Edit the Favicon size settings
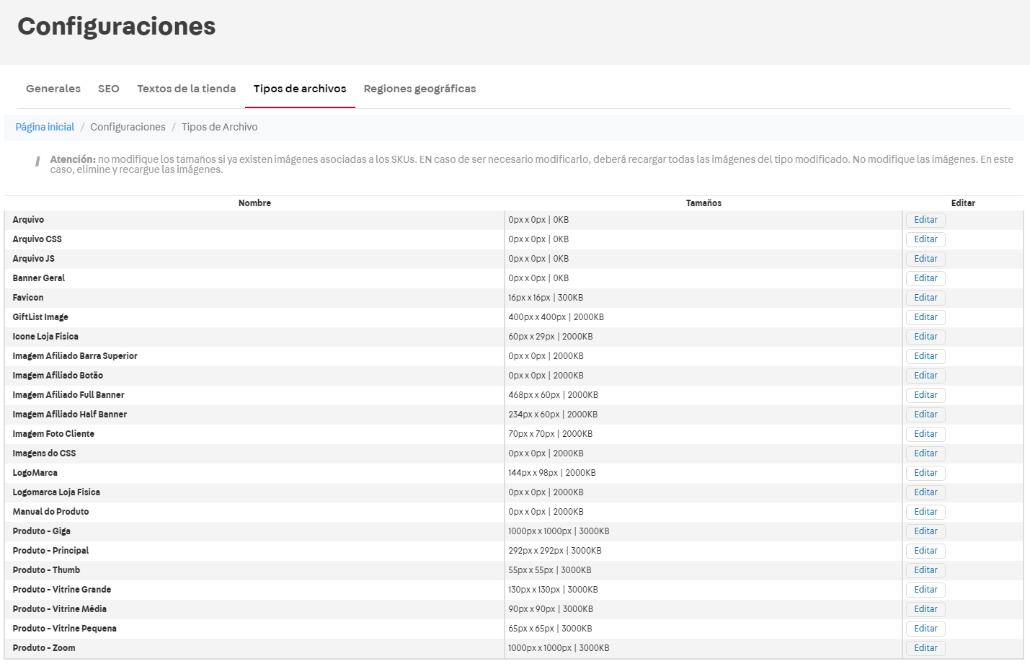The width and height of the screenshot is (1030, 669). point(925,298)
